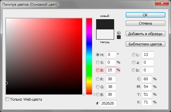This screenshot has width=171, height=112.
Task: Enable the 'Только Web-цвета' checkbox
Action: tap(7, 99)
